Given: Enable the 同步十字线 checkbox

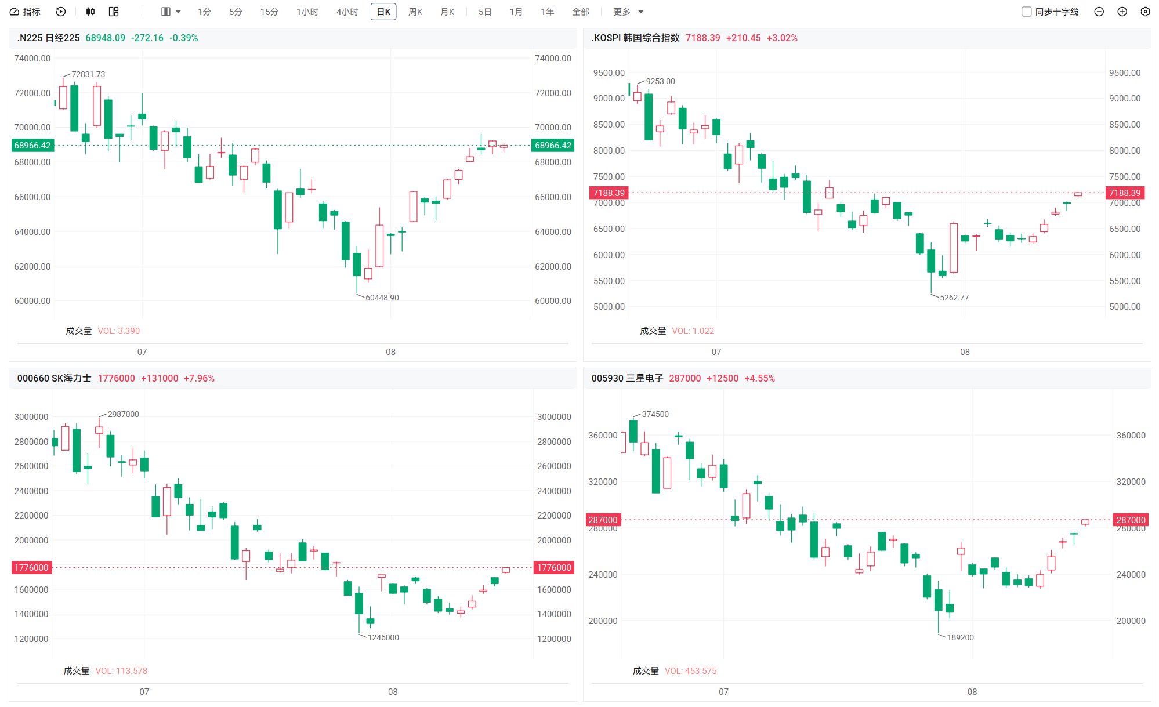Looking at the screenshot, I should [1026, 12].
